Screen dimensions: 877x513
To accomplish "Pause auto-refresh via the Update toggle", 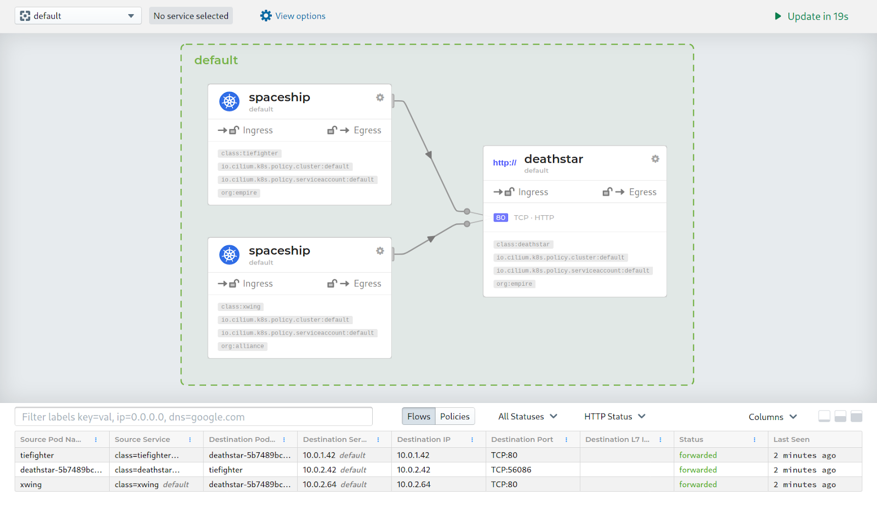I will click(778, 16).
